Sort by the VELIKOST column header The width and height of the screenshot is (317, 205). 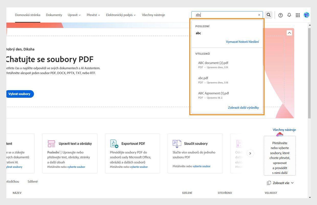point(271,193)
